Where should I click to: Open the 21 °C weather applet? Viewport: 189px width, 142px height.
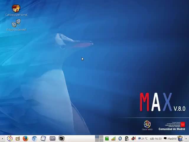143,139
